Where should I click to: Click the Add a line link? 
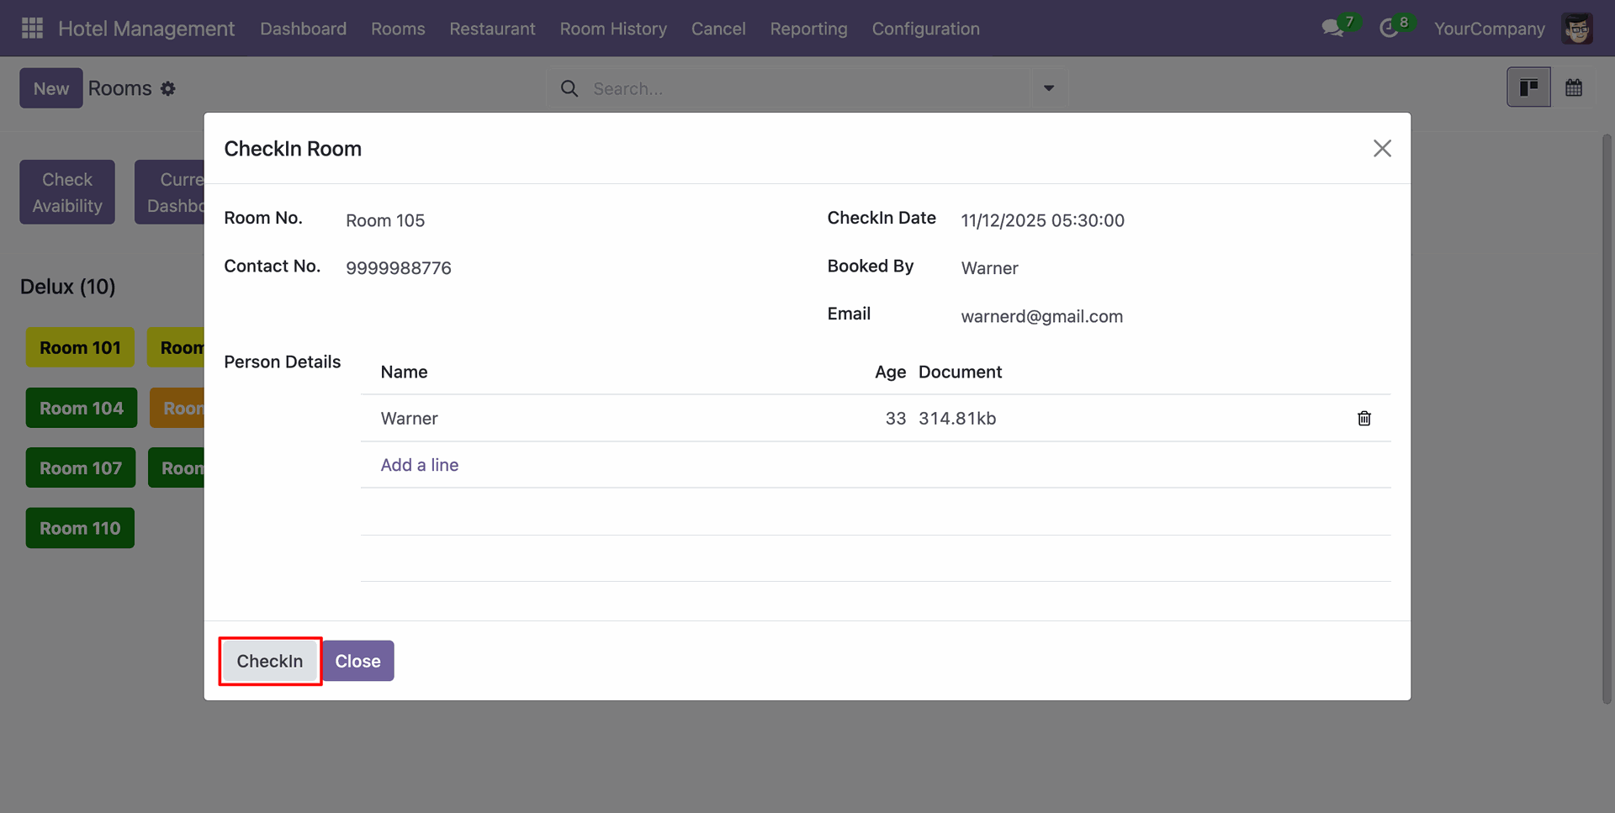[x=419, y=465]
